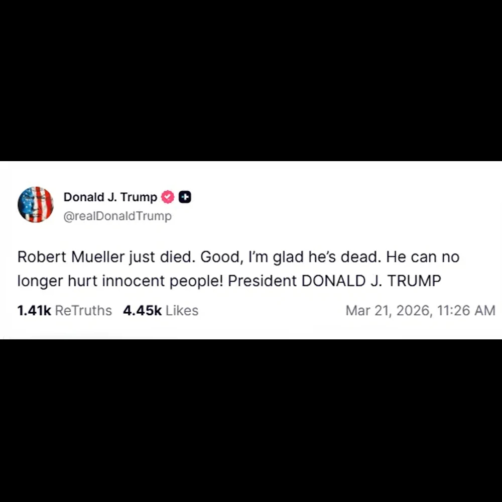Image resolution: width=502 pixels, height=502 pixels.
Task: Click the 11:26 AM time text
Action: [x=466, y=311]
